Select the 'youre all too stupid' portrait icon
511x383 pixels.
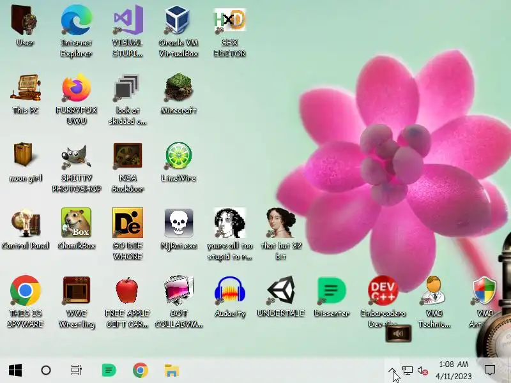point(230,223)
